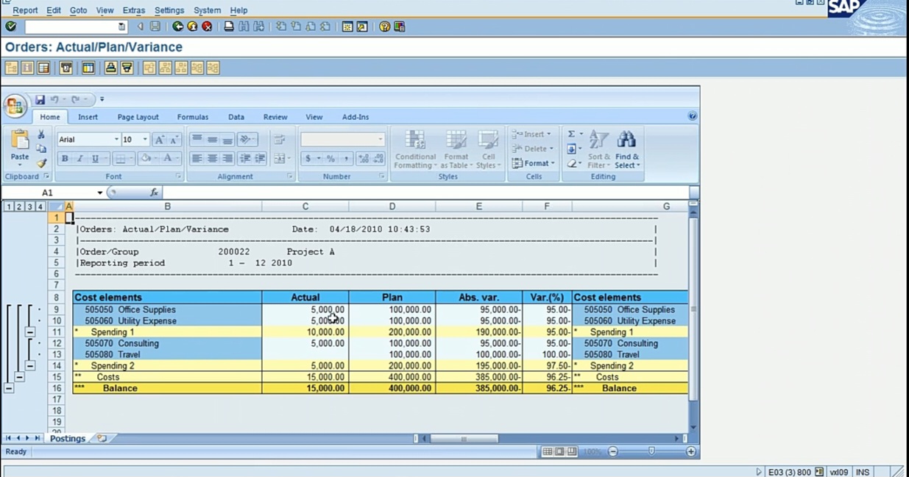The image size is (909, 477).
Task: Click the green Back arrow icon
Action: click(178, 26)
